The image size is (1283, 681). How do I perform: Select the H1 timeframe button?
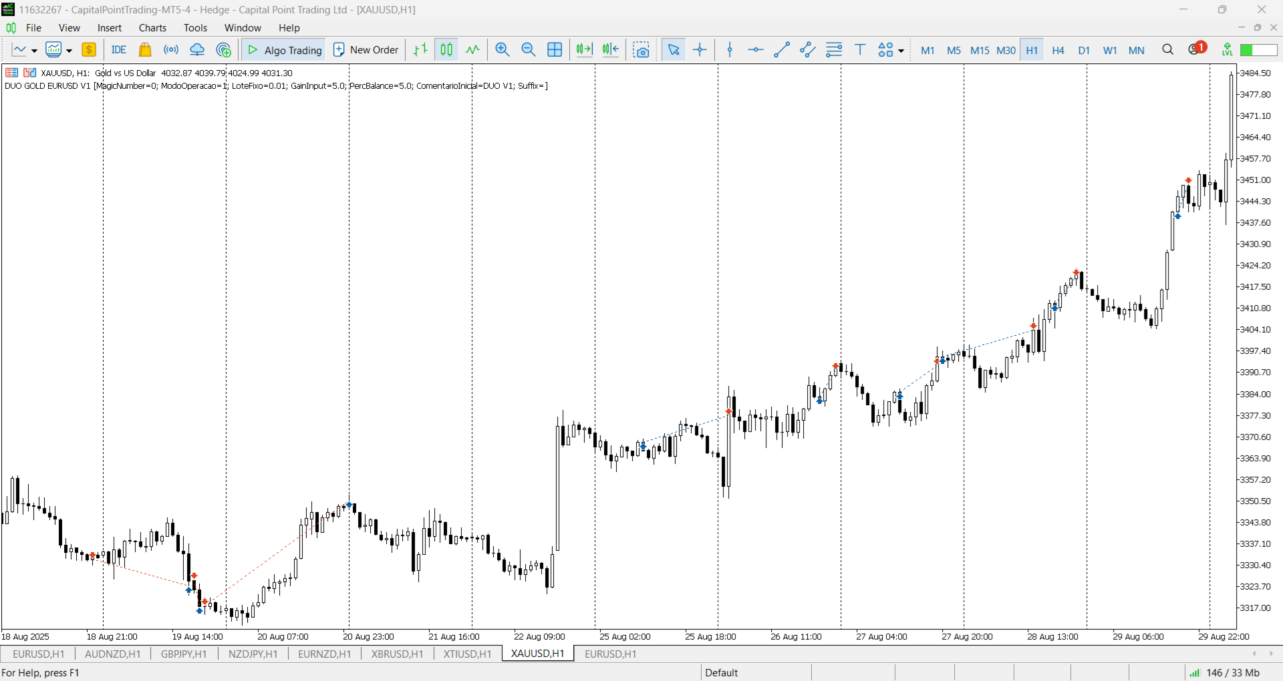(x=1032, y=51)
